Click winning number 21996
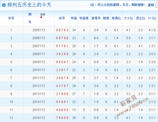This screenshot has height=122, width=158. click(62, 94)
